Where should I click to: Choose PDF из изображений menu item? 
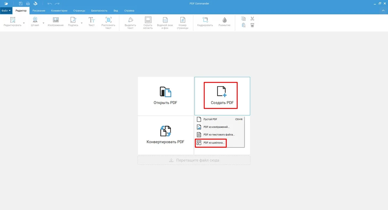[220, 127]
